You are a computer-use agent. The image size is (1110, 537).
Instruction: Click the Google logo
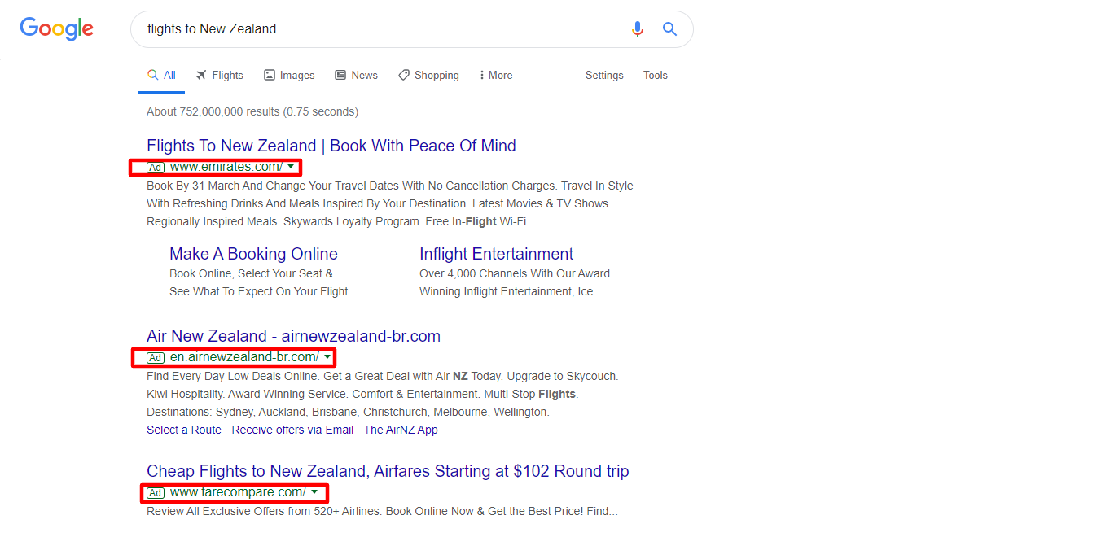(x=55, y=28)
